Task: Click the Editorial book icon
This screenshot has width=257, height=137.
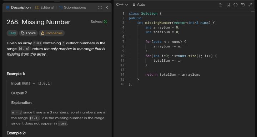Action: click(x=37, y=7)
